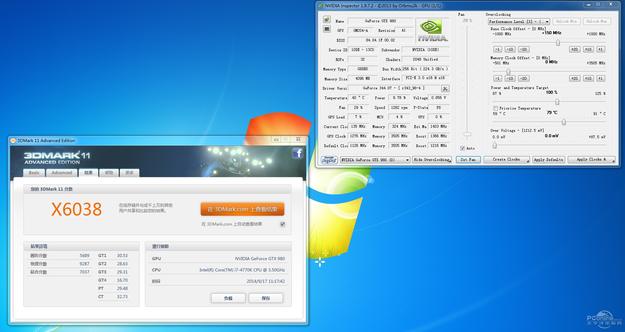The image size is (625, 332).
Task: Click the BIOS version field 84.04.1F.00.02
Action: (x=380, y=40)
